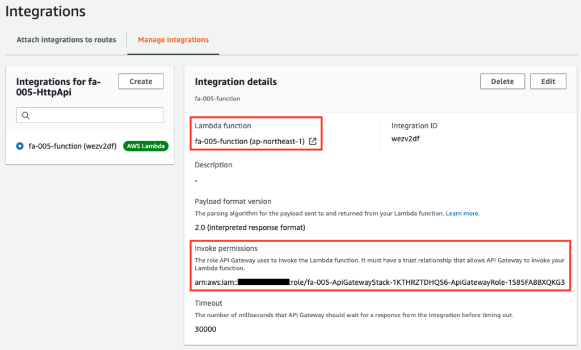Select the fa-005-function (wezv2df) radio button
581x350 pixels.
click(20, 146)
